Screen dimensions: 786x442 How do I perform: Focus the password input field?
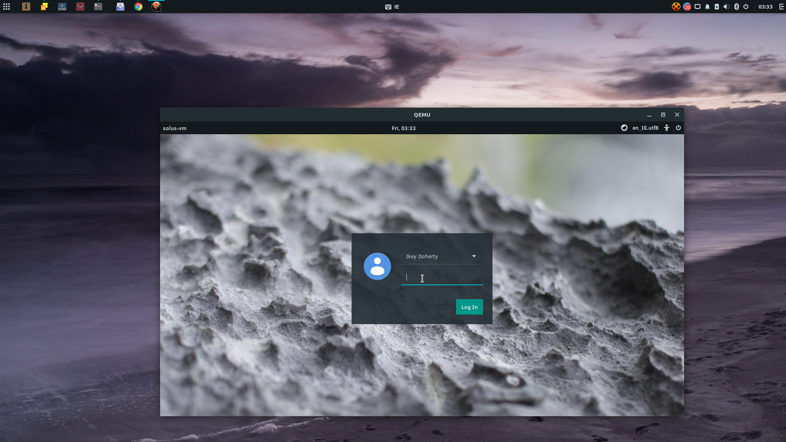coord(442,278)
